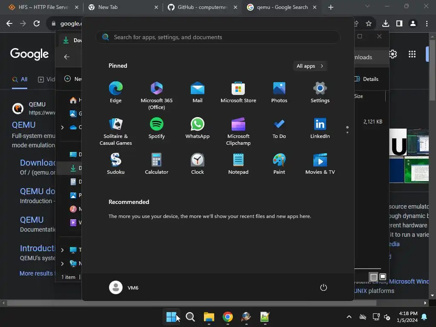Viewport: 436px width, 327px height.
Task: Switch to Chrome on the taskbar
Action: pos(228,317)
